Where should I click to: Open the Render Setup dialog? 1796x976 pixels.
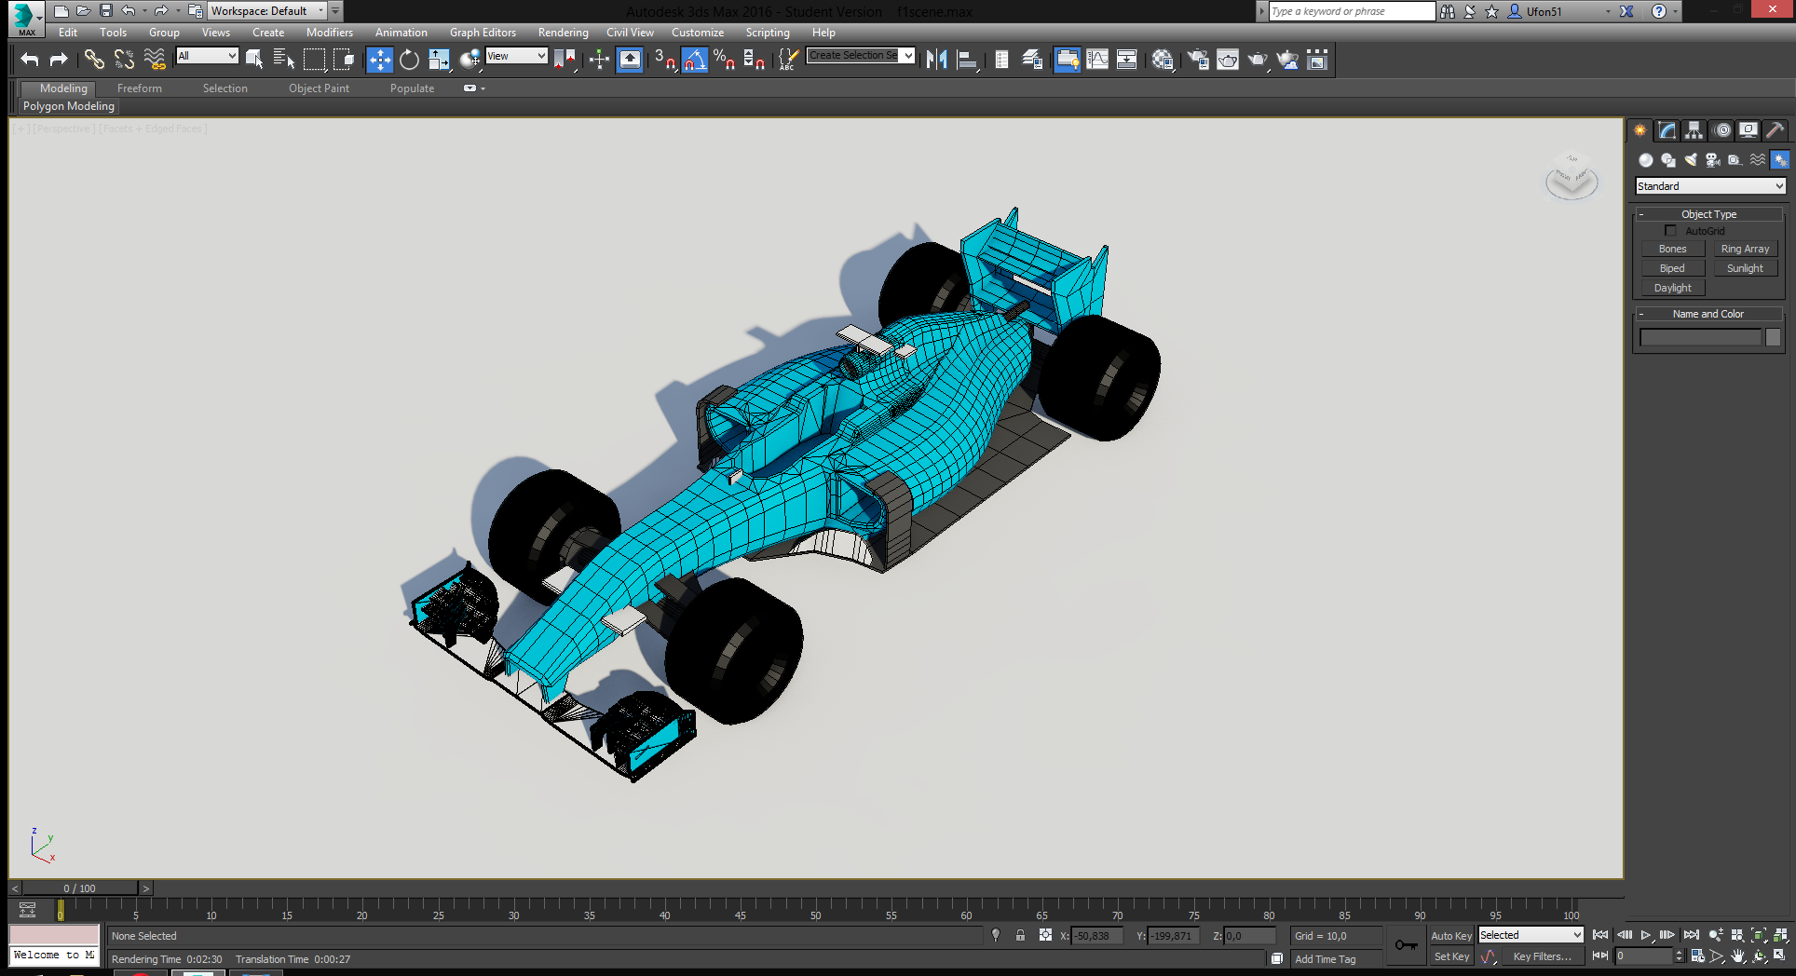(1198, 60)
